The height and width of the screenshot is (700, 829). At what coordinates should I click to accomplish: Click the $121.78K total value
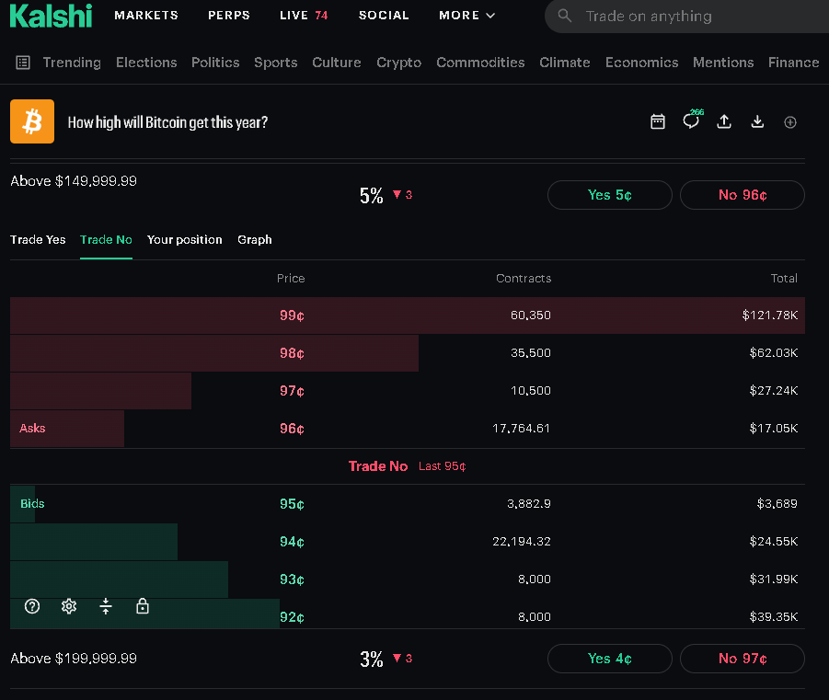click(x=770, y=316)
